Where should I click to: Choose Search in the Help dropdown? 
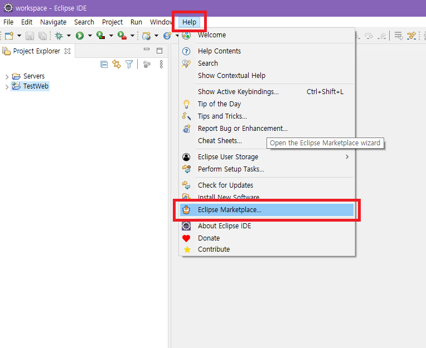(267, 63)
